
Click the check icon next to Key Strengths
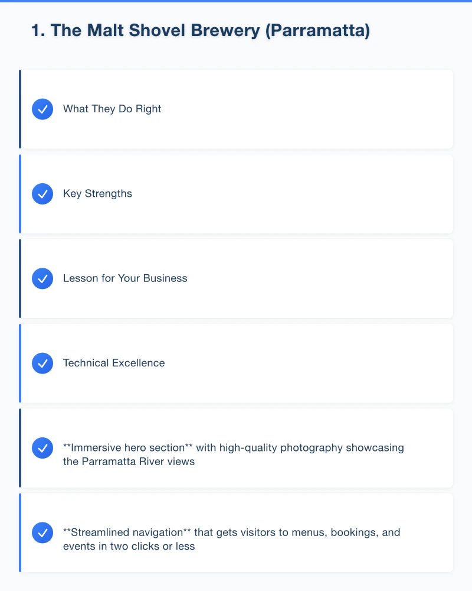tap(42, 194)
